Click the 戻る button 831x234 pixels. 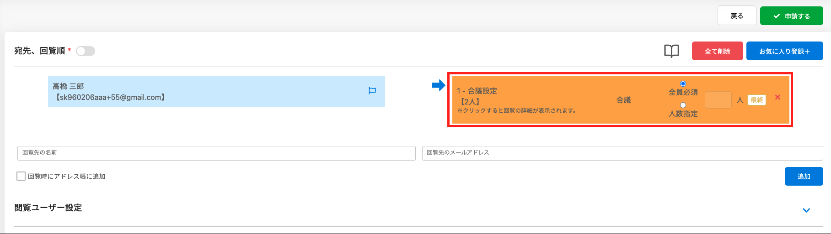click(737, 16)
